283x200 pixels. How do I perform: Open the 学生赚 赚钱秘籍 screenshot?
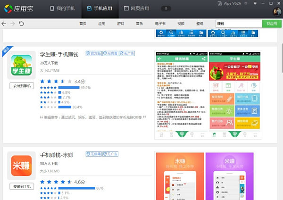[x=182, y=95]
